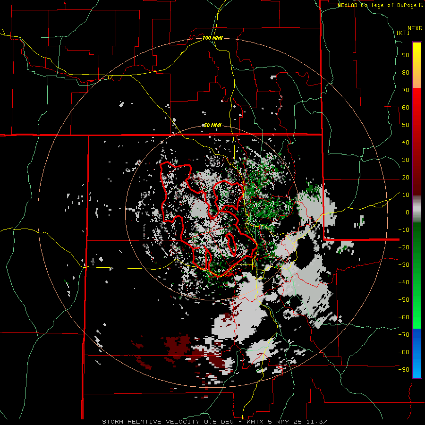Pick the blue bottom segment of color bar
The height and width of the screenshot is (425, 425).
(x=417, y=353)
